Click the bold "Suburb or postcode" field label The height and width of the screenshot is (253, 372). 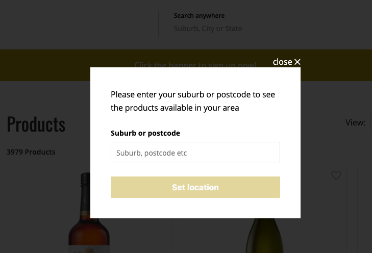point(145,133)
